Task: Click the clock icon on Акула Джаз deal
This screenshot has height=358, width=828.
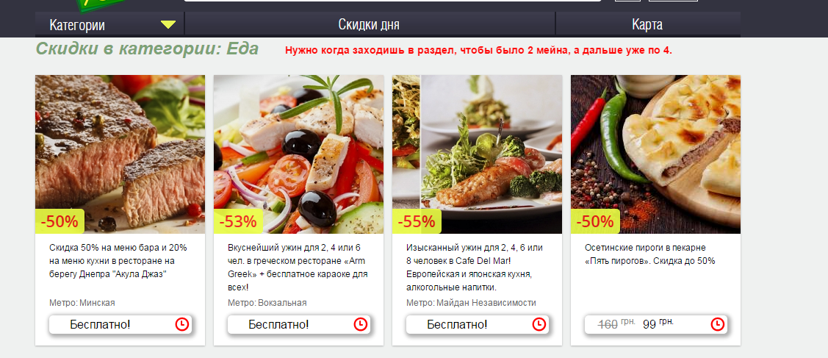Action: [181, 324]
